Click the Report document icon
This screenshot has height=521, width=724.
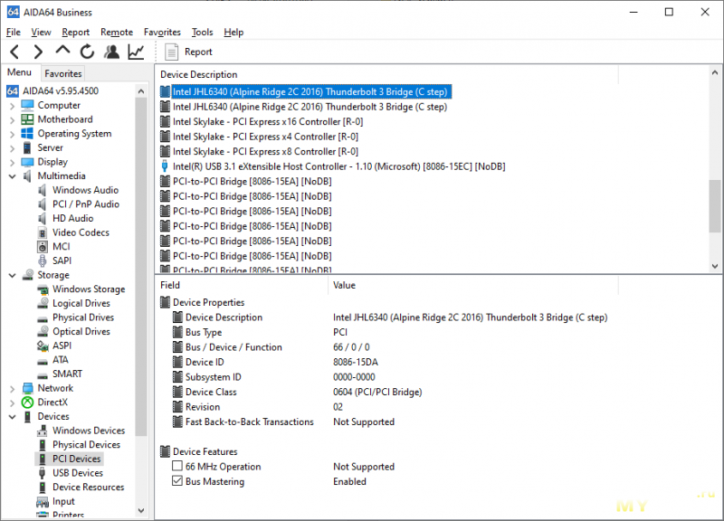[x=171, y=52]
